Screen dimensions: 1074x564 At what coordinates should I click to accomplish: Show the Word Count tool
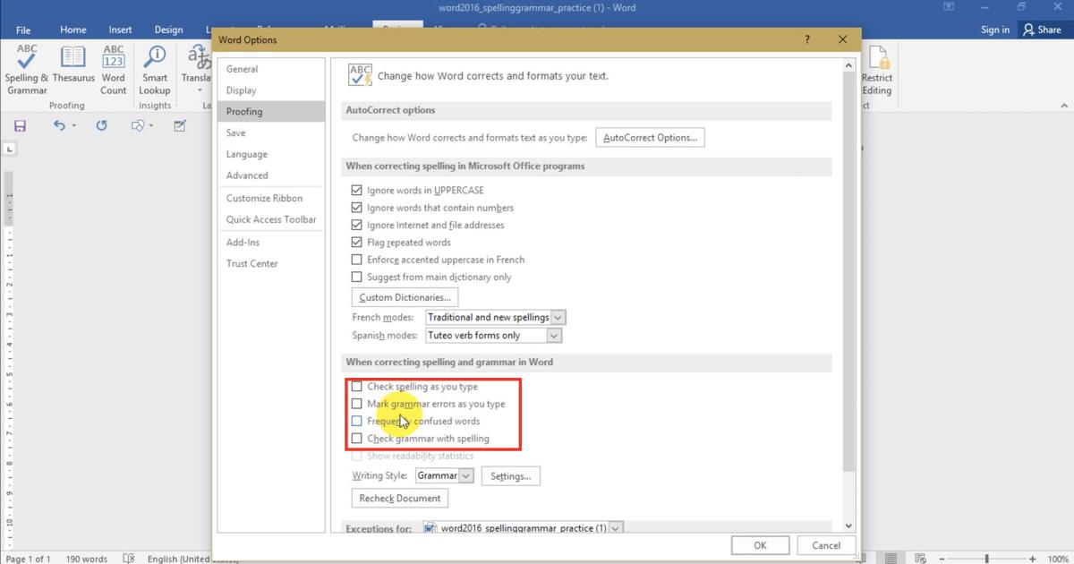(x=114, y=70)
